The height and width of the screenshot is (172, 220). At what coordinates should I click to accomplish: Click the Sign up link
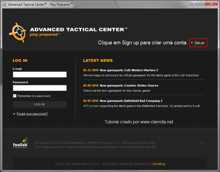pyautogui.click(x=199, y=43)
